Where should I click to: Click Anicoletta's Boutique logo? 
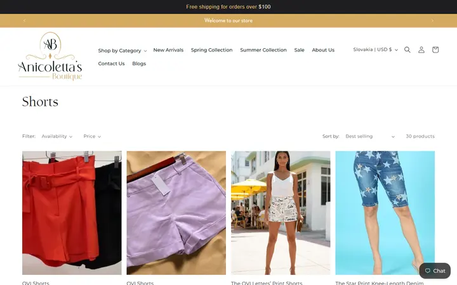click(x=50, y=56)
